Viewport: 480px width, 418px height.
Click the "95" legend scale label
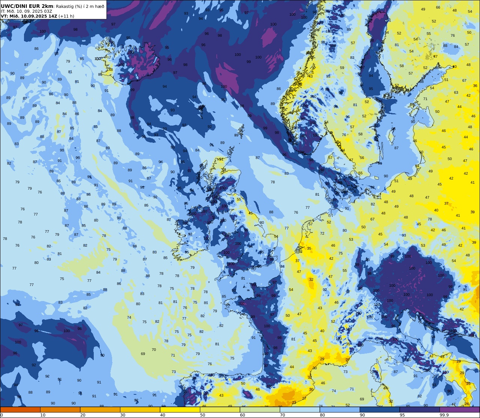[402, 415]
